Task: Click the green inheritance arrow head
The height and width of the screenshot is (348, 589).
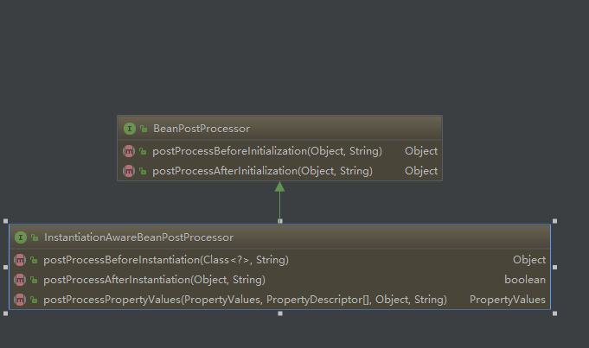Action: 279,187
